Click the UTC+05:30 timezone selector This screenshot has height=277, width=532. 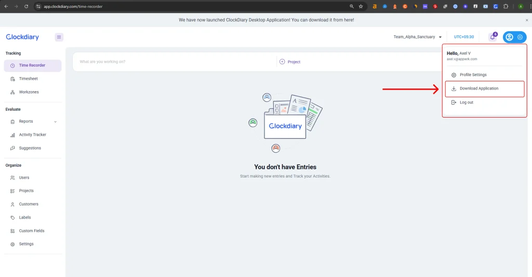click(464, 37)
